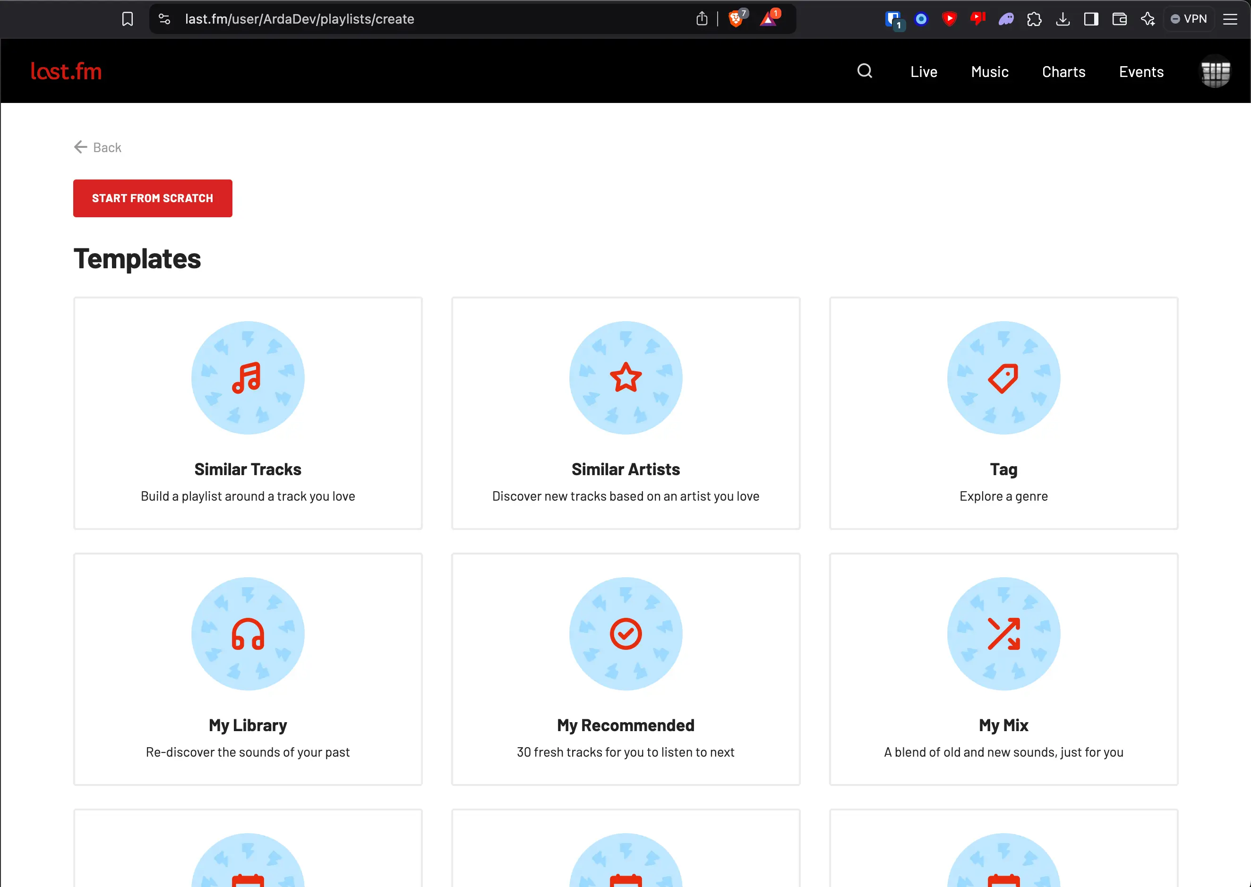
Task: Choose the Similar Tracks template card
Action: [248, 413]
